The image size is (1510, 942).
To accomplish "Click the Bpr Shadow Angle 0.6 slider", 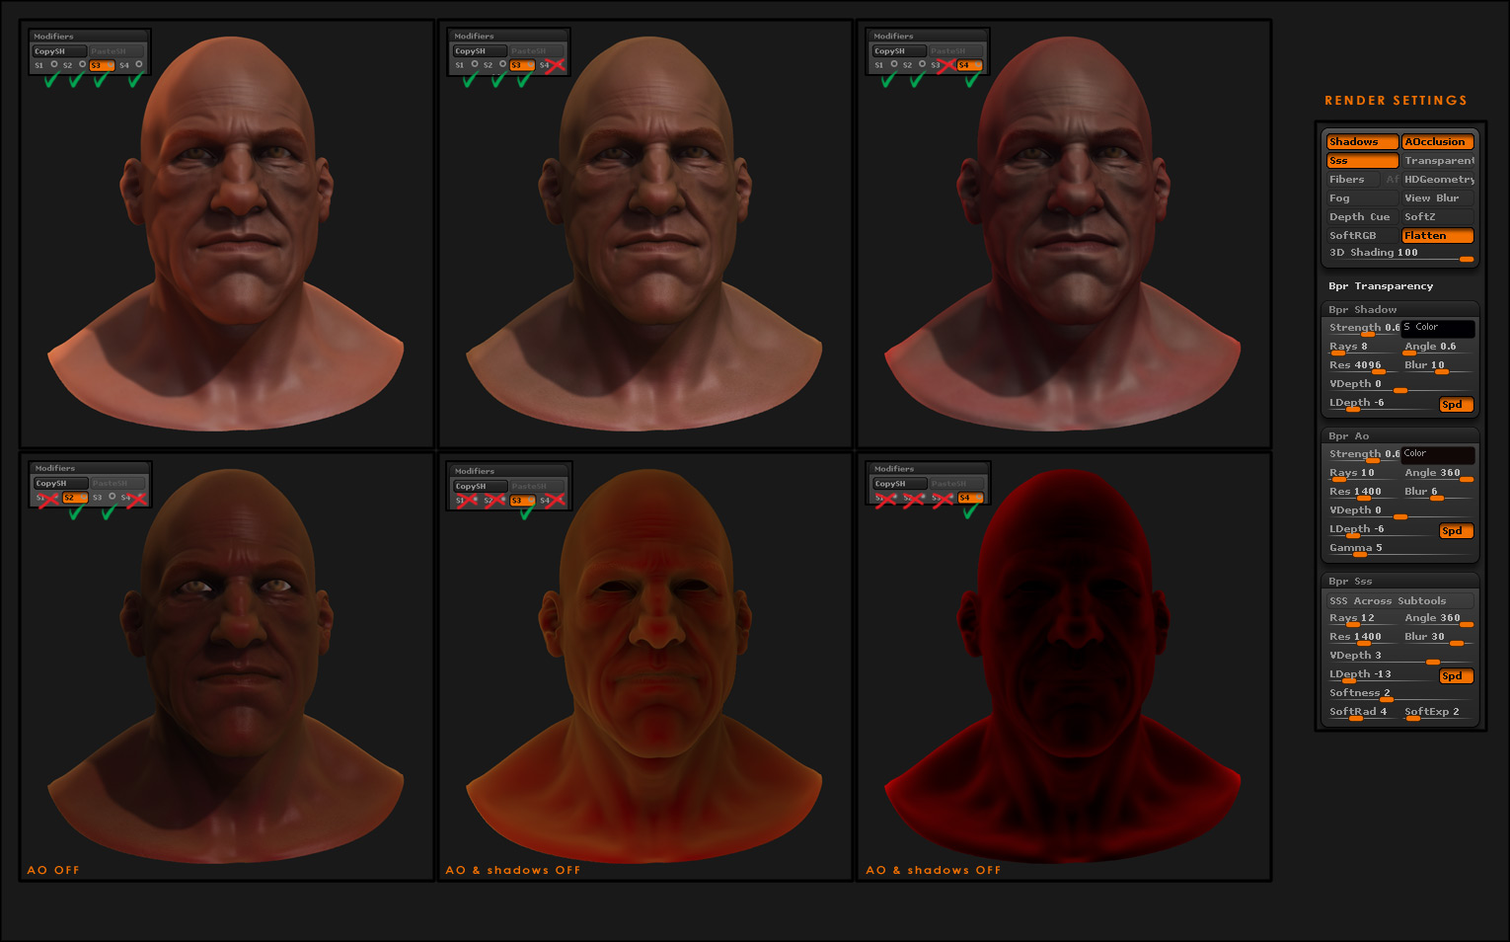I will pyautogui.click(x=1437, y=347).
